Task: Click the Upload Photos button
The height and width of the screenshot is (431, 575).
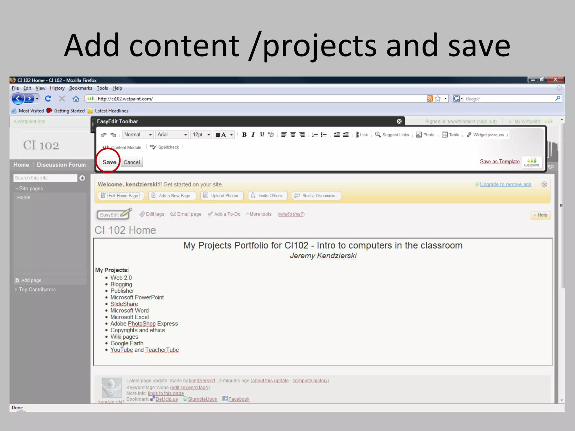Action: coord(222,196)
